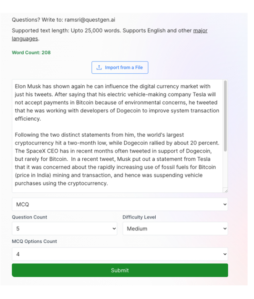The image size is (254, 299).
Task: Open the MCQ question type dropdown
Action: pos(120,204)
